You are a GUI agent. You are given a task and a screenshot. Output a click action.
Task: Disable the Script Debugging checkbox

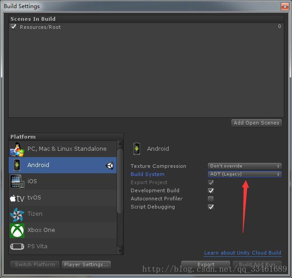pos(211,207)
